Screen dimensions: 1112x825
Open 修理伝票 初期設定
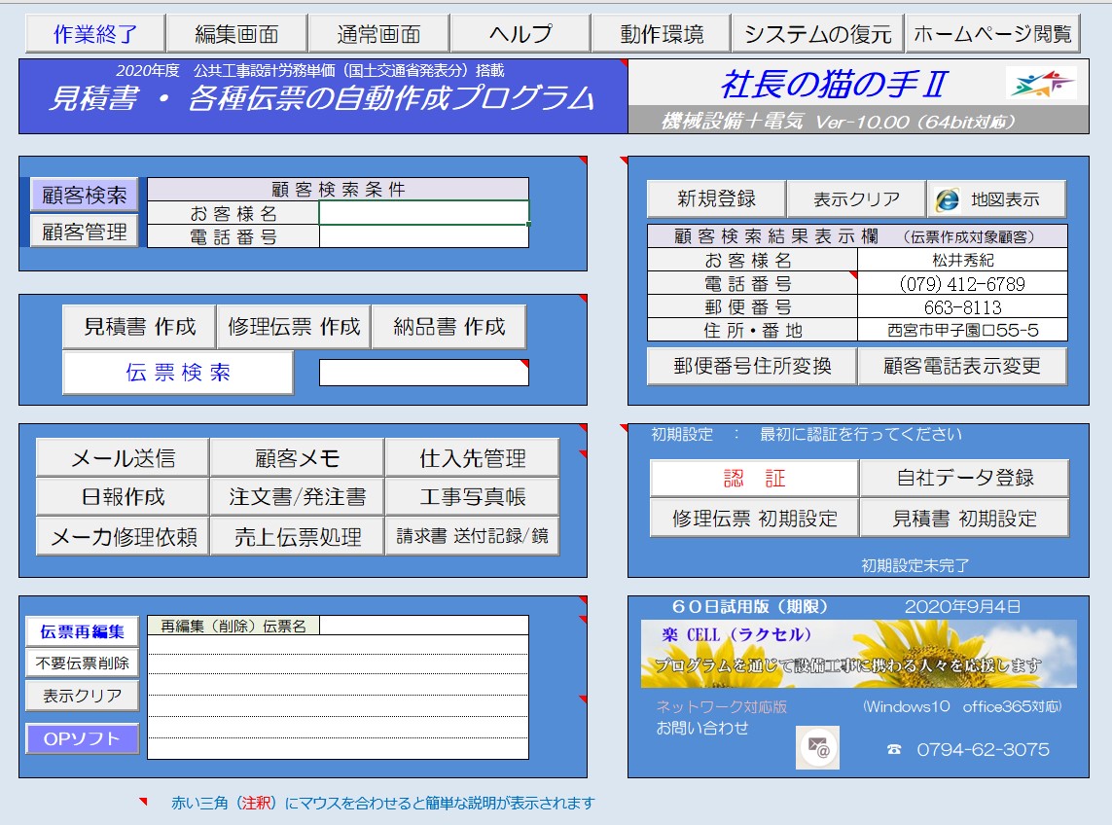pos(754,518)
